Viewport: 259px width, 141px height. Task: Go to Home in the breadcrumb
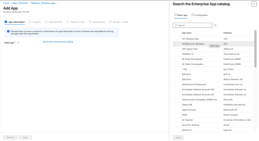[6, 3]
